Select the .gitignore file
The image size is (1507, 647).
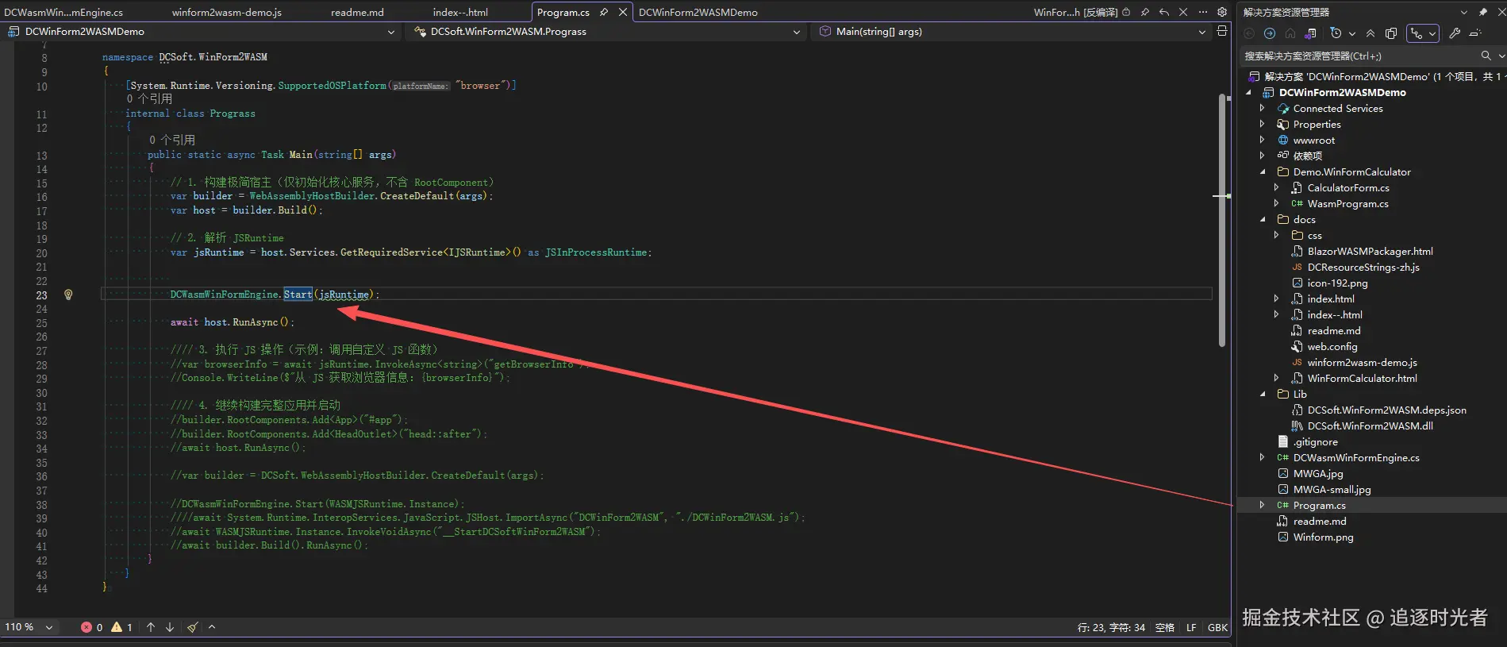pos(1315,441)
